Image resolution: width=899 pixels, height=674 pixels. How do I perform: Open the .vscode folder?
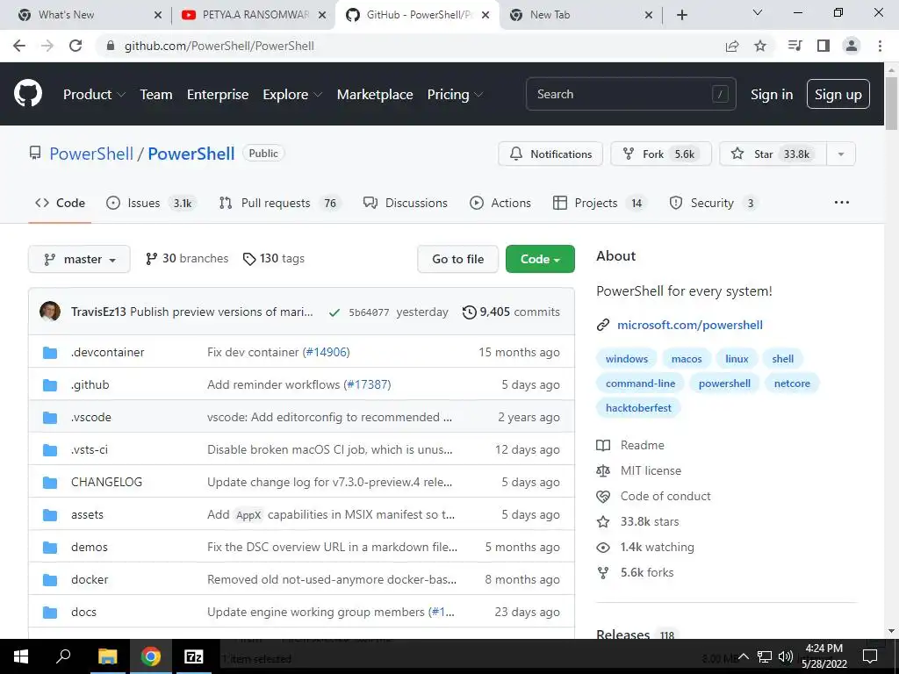click(91, 417)
